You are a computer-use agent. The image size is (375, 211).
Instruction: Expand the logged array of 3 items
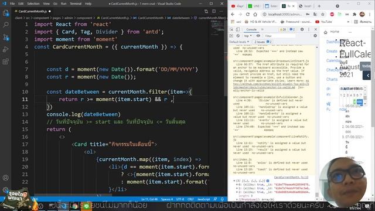tap(234, 181)
